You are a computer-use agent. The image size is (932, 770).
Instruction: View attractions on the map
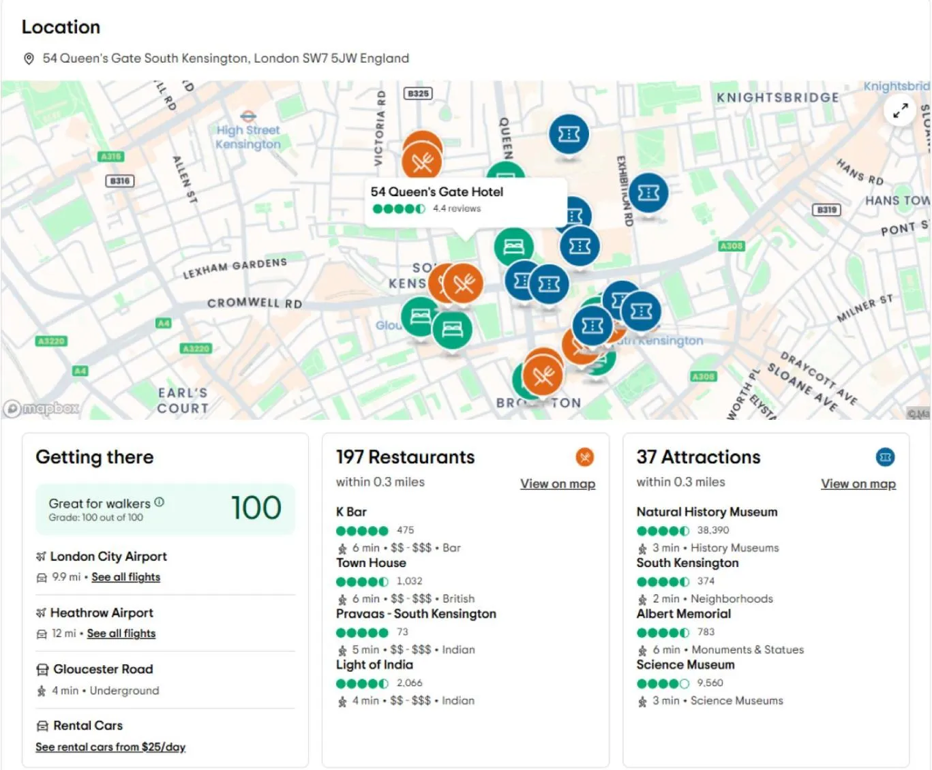coord(858,484)
